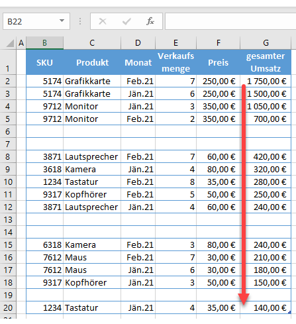Screen dimensions: 296x324
Task: Click Kopfhörer in row 18
Action: (x=92, y=282)
